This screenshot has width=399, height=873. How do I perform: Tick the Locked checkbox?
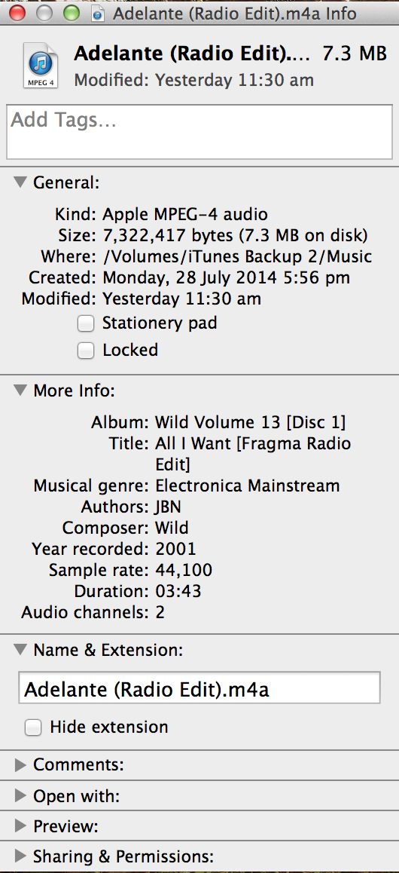pyautogui.click(x=86, y=351)
